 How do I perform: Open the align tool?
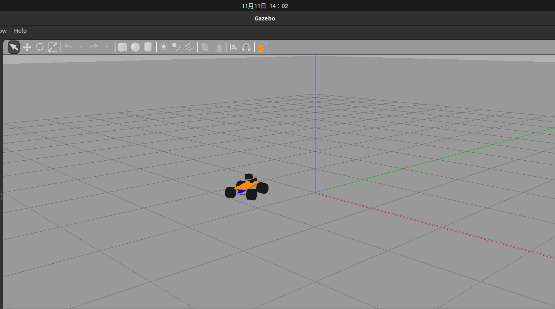[234, 47]
